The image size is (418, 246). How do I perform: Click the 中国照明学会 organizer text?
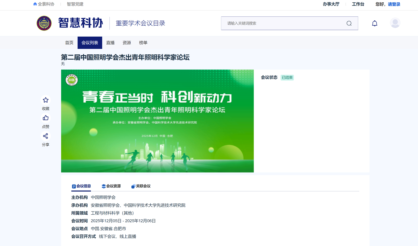(103, 197)
